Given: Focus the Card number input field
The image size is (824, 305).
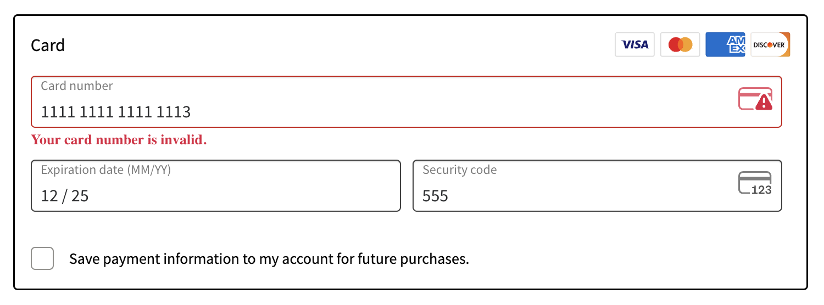Looking at the screenshot, I should point(407,102).
